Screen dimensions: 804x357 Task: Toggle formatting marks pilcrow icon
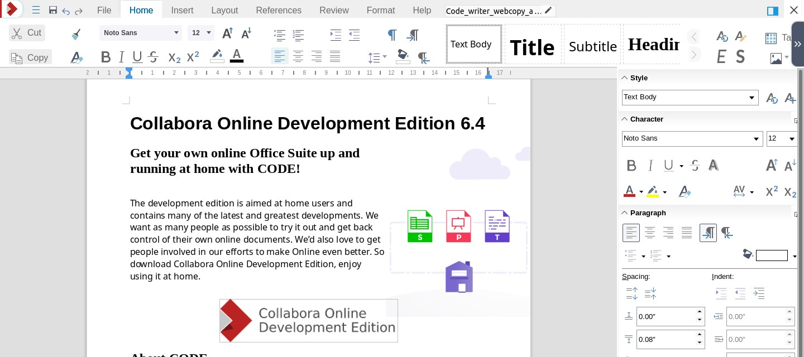click(x=392, y=35)
